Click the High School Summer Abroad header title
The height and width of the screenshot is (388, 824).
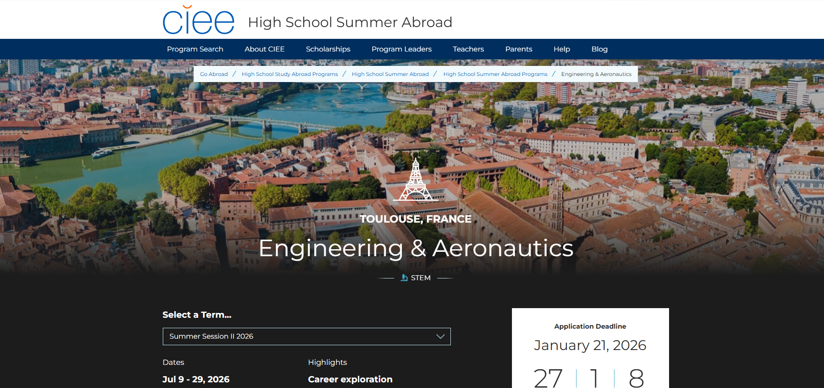tap(350, 22)
